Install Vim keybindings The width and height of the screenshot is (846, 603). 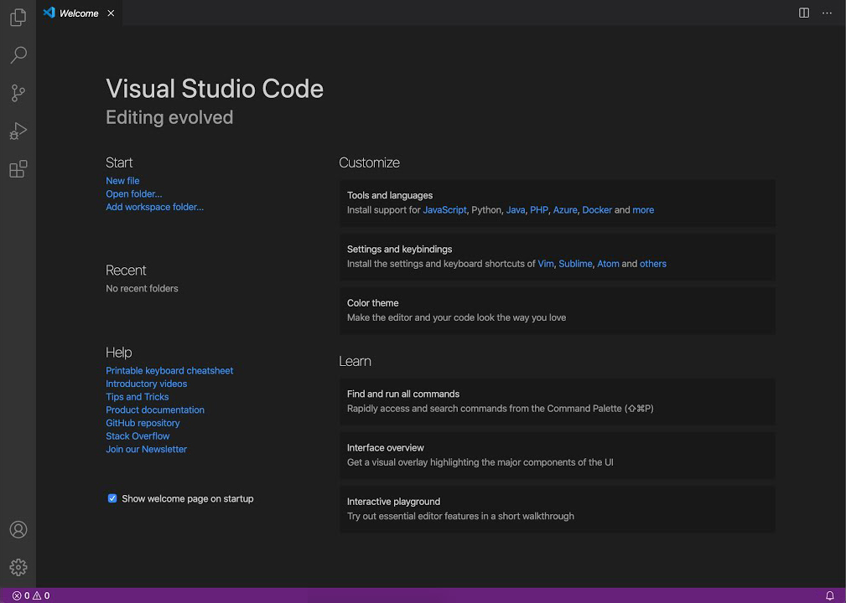pyautogui.click(x=546, y=264)
